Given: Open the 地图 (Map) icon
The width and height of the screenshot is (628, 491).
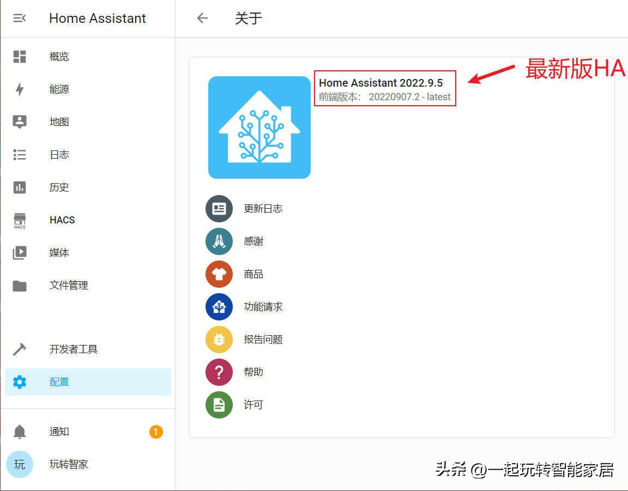Looking at the screenshot, I should (x=19, y=122).
